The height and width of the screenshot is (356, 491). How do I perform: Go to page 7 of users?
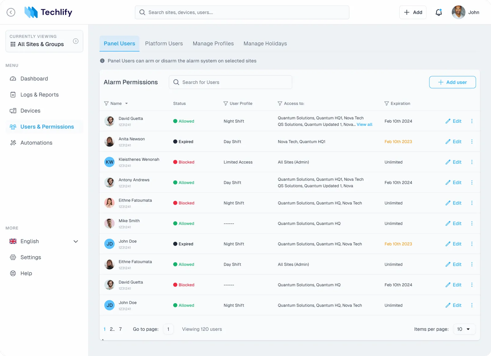pyautogui.click(x=120, y=329)
